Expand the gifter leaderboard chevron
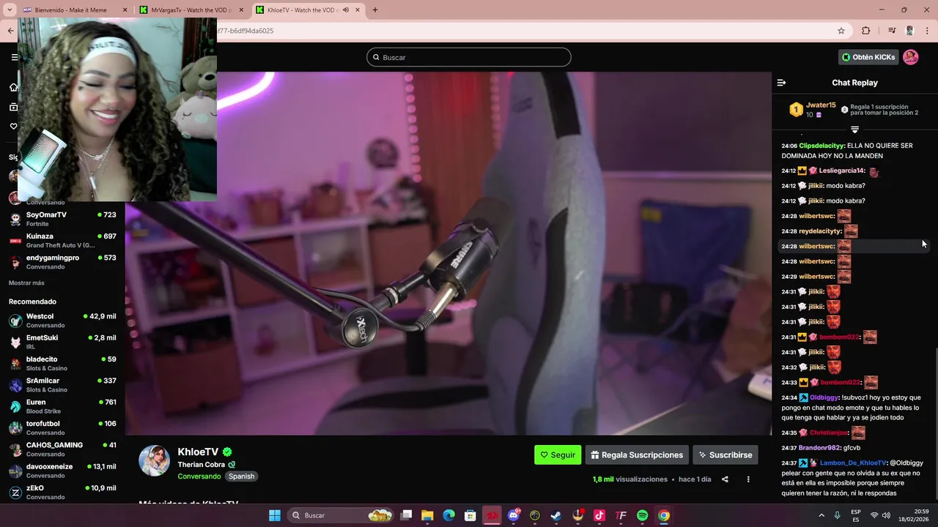Screen dimensions: 938x527 (x=854, y=130)
